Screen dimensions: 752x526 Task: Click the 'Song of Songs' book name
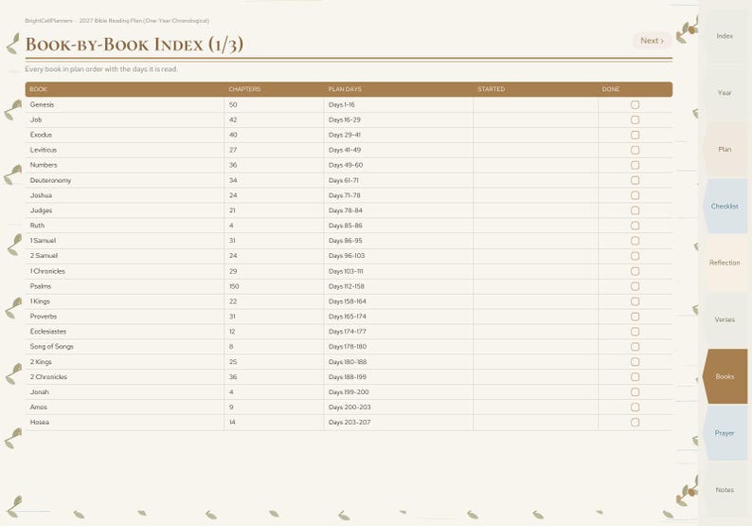(52, 347)
